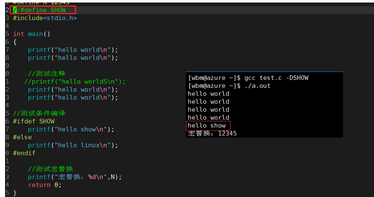
Task: Click the "宏替换: 12345" output in the terminal
Action: pyautogui.click(x=212, y=133)
